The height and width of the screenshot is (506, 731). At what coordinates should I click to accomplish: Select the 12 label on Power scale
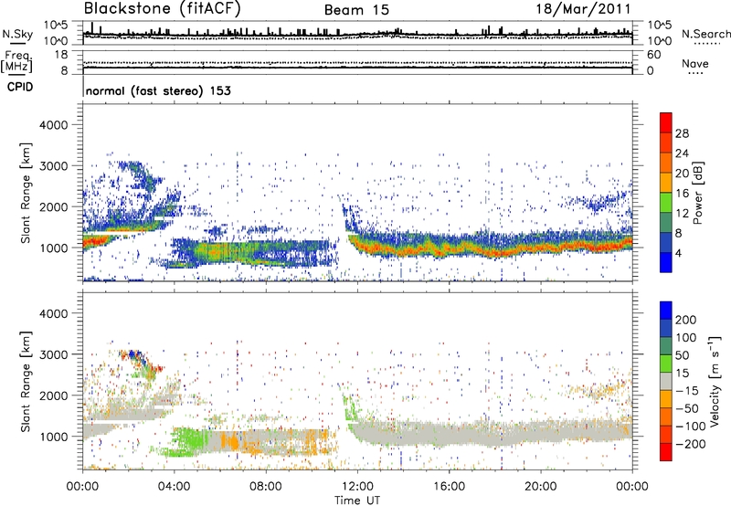[682, 214]
